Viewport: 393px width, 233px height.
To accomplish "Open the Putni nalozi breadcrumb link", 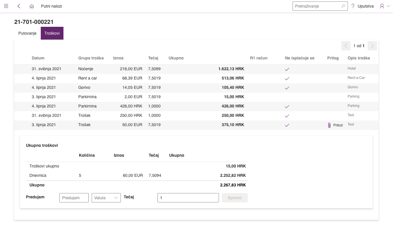I will point(52,6).
